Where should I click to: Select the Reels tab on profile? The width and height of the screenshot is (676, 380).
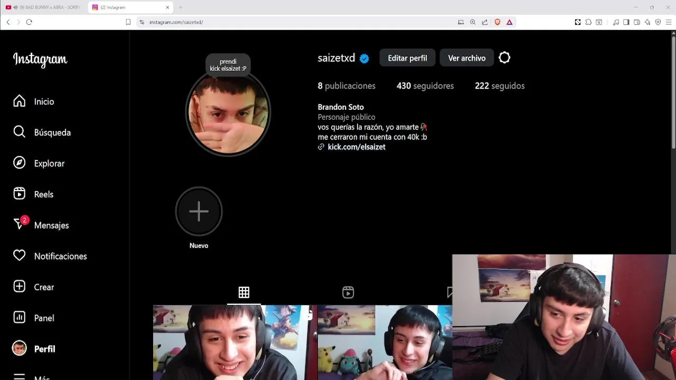[348, 292]
